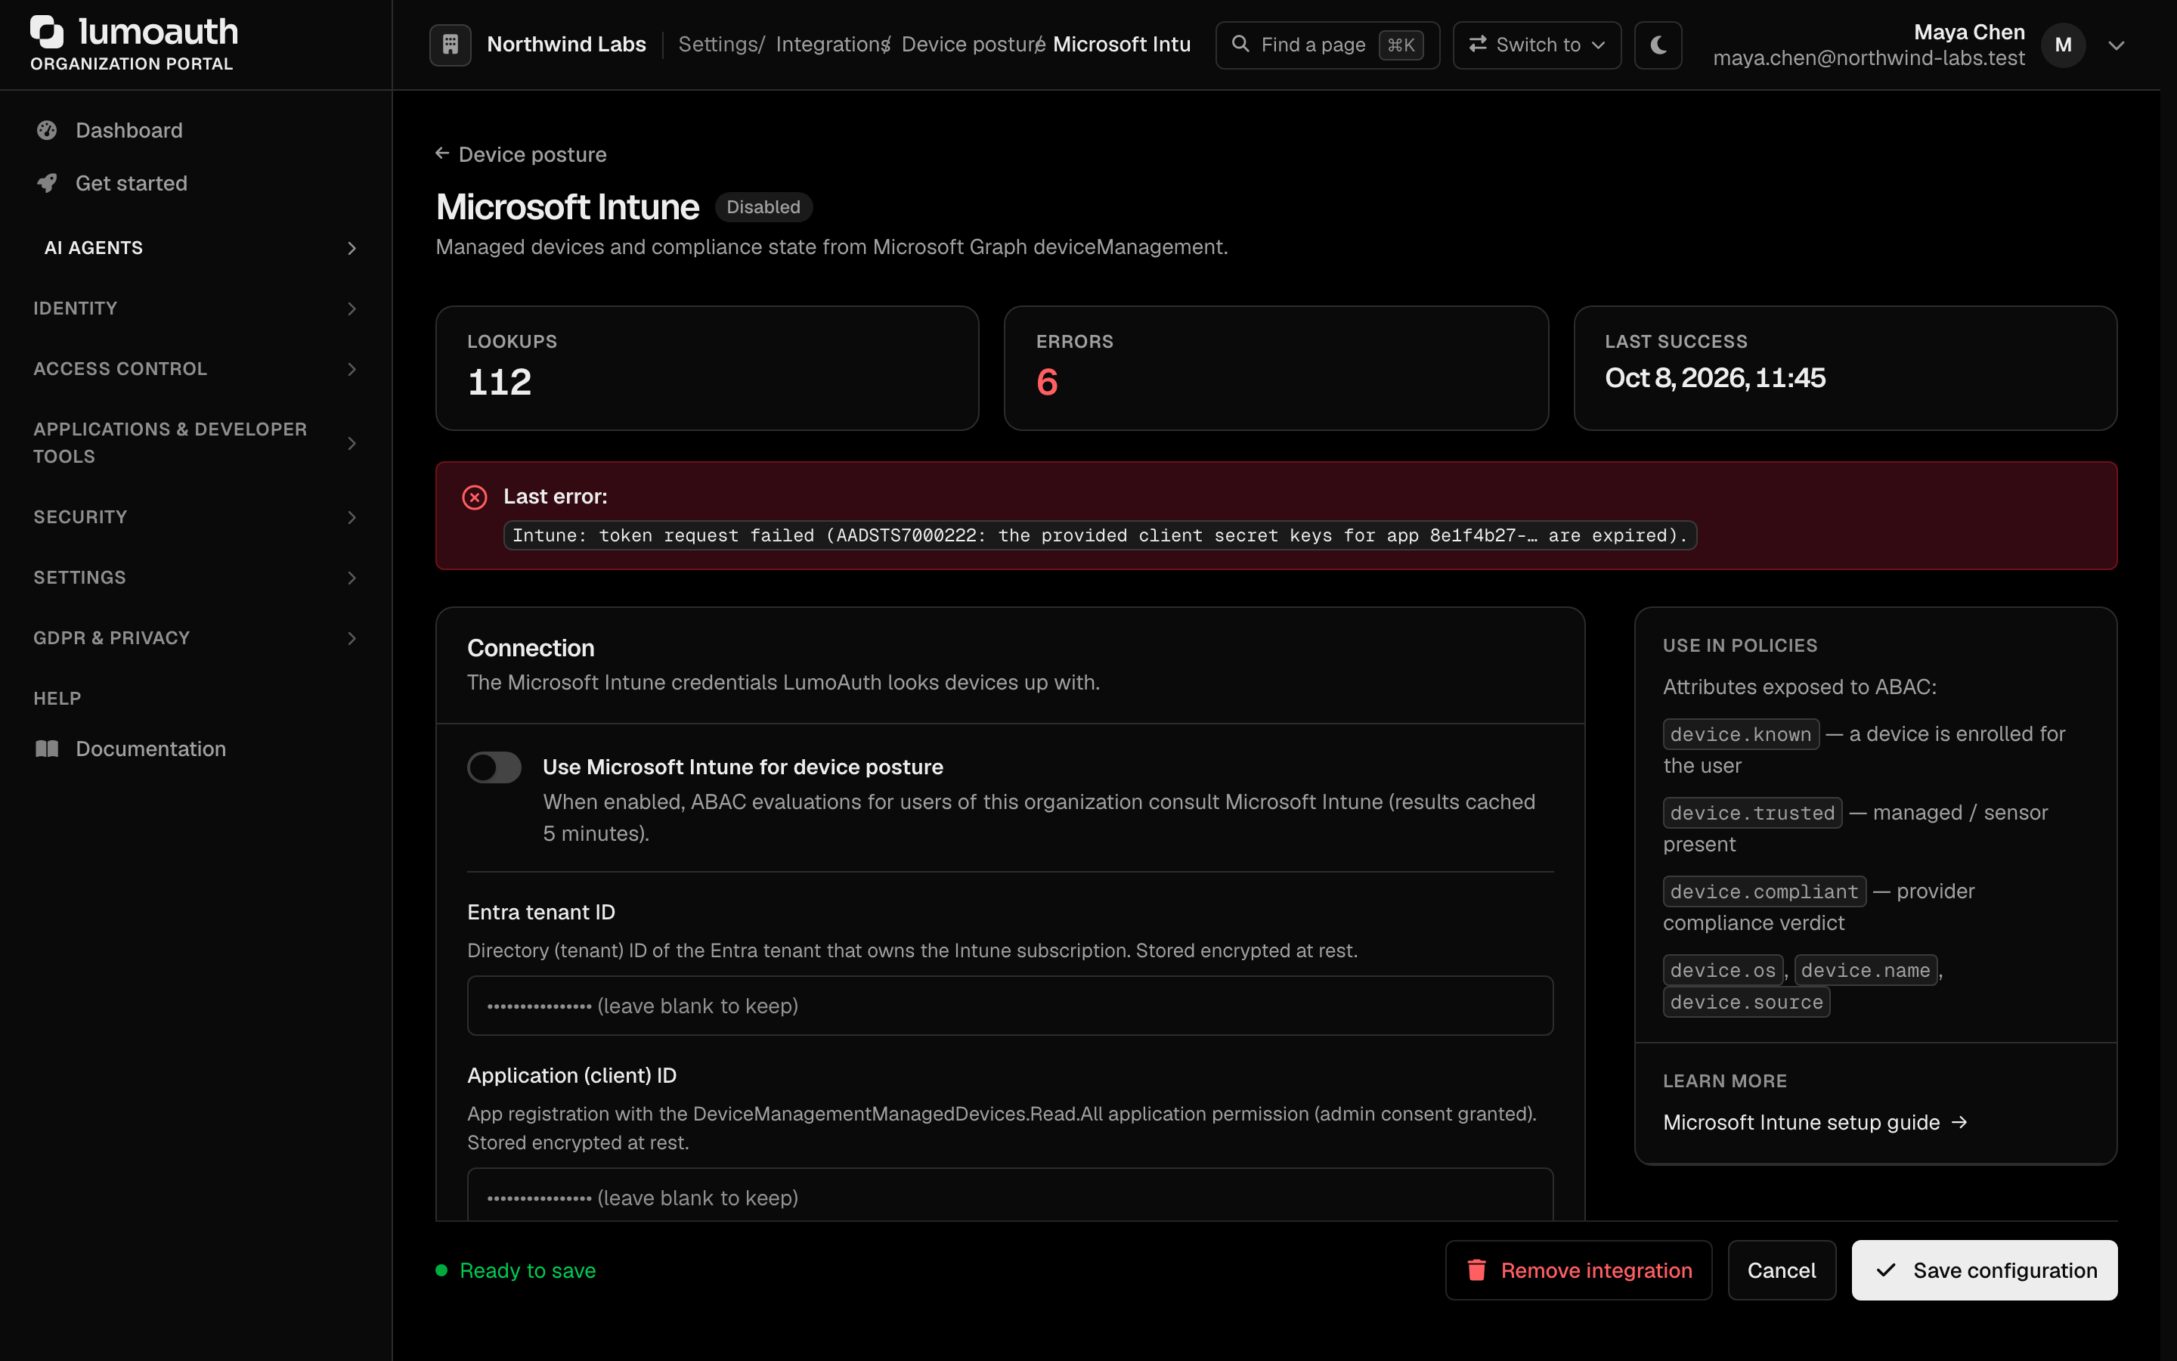Click the Disabled status badge
The image size is (2177, 1361).
pyautogui.click(x=763, y=207)
